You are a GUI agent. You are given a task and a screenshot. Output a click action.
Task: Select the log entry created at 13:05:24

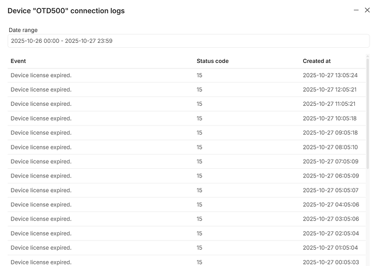click(x=187, y=75)
